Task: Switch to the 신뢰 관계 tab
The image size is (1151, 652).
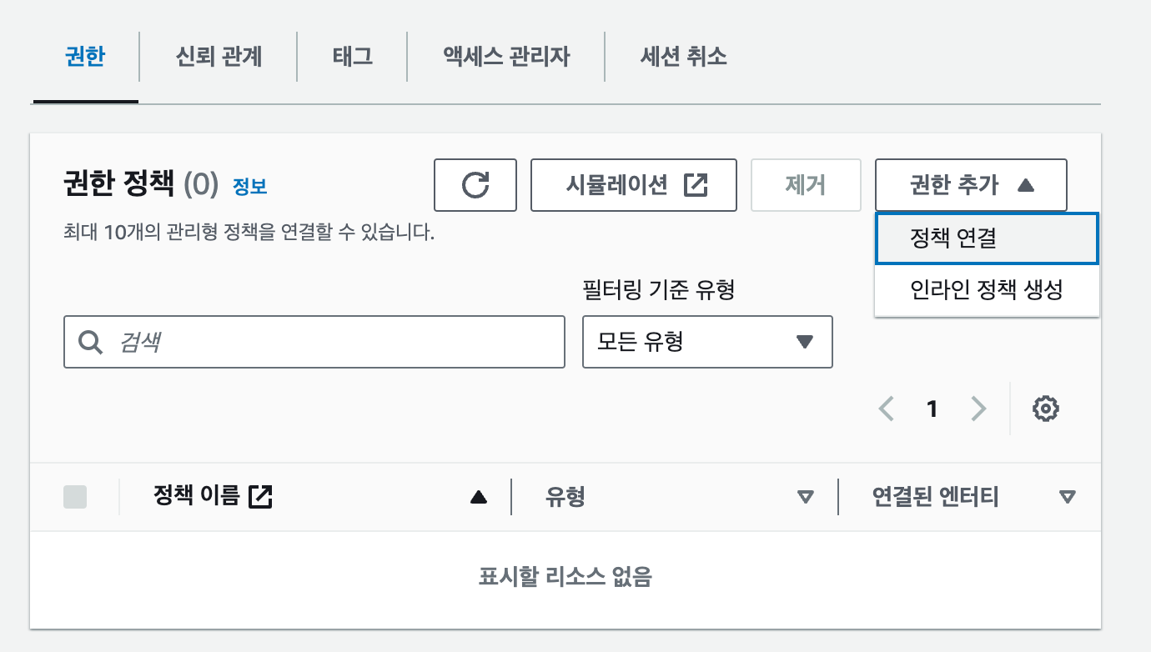Action: click(219, 57)
